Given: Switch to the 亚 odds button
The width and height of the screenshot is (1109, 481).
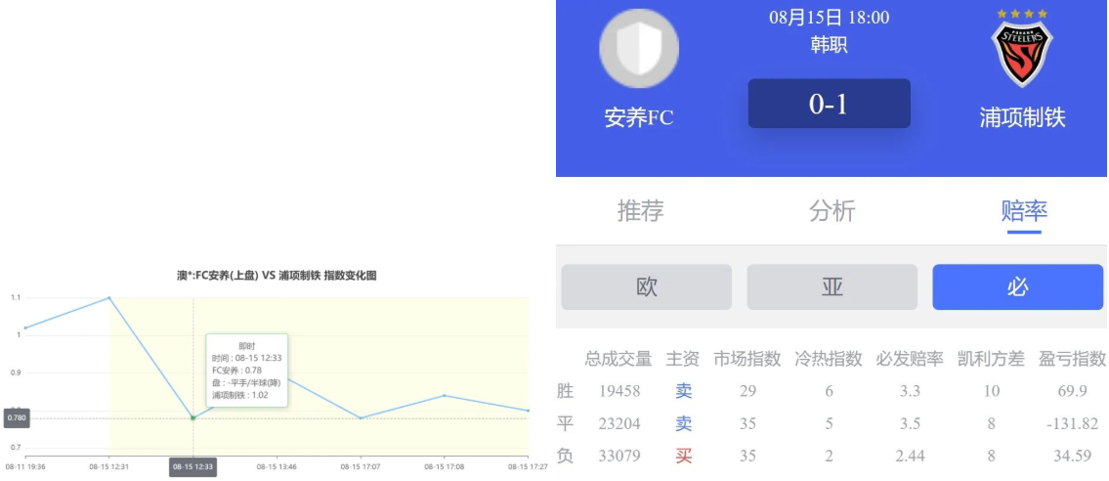Looking at the screenshot, I should point(832,287).
